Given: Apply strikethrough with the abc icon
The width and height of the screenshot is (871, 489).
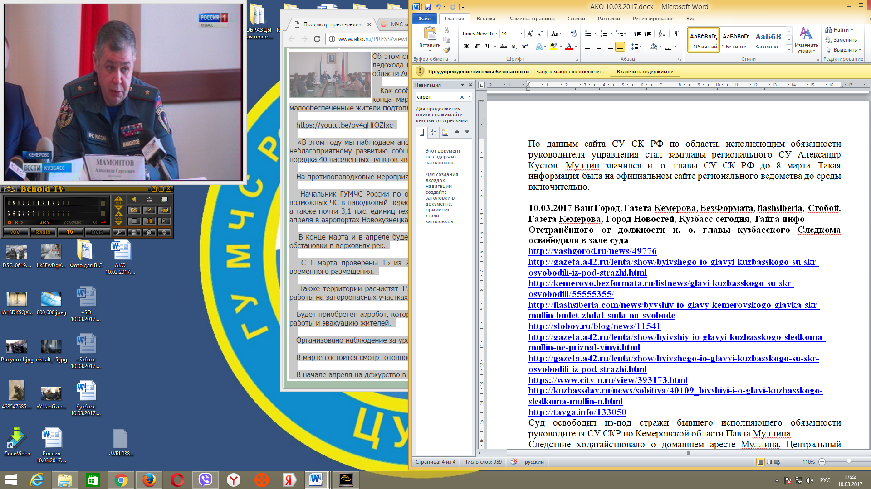Looking at the screenshot, I should pyautogui.click(x=504, y=47).
